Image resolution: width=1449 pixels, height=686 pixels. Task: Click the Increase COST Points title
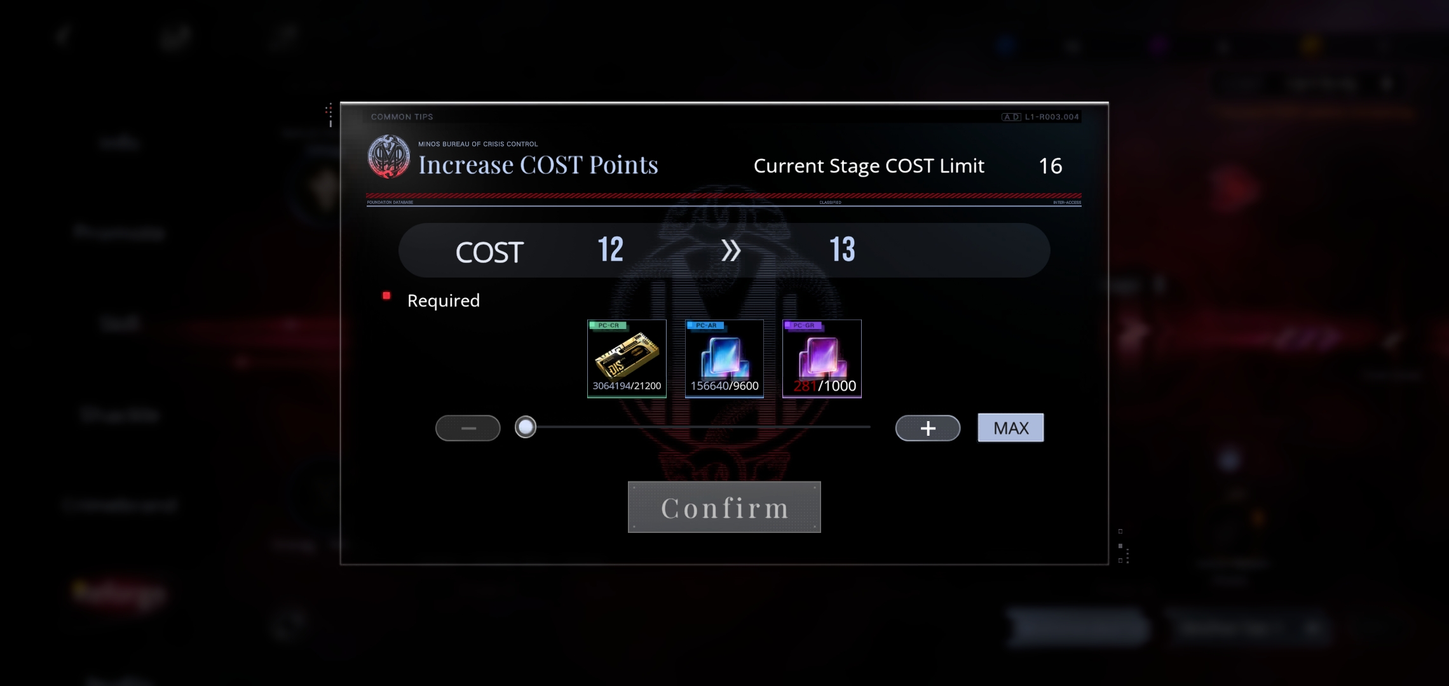(538, 165)
